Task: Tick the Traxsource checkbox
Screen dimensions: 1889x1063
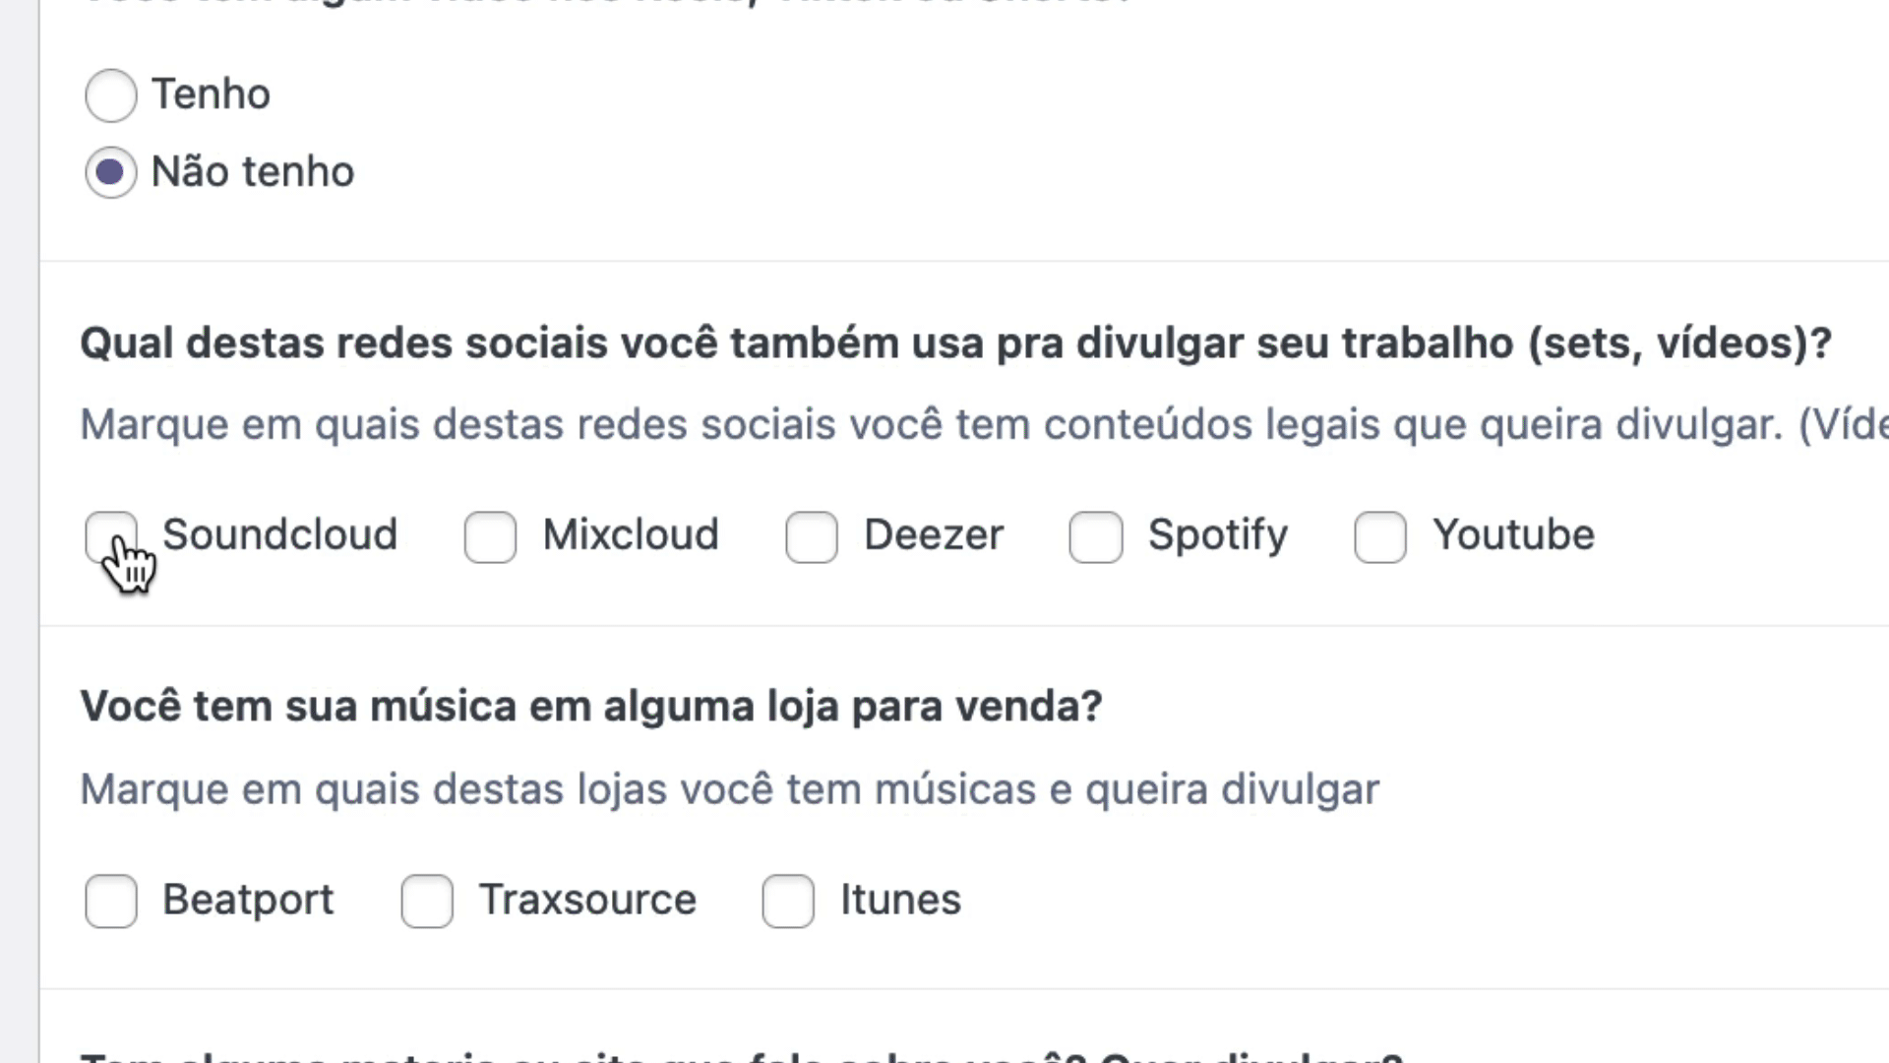Action: pos(426,901)
